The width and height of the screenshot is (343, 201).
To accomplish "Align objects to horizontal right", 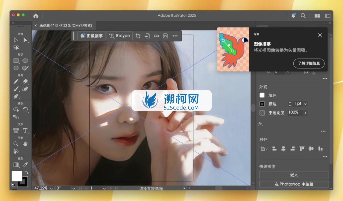I will click(x=293, y=149).
